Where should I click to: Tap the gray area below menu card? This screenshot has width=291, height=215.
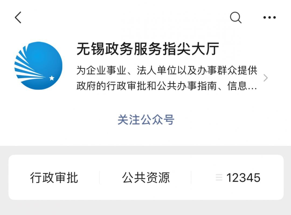tap(145, 207)
